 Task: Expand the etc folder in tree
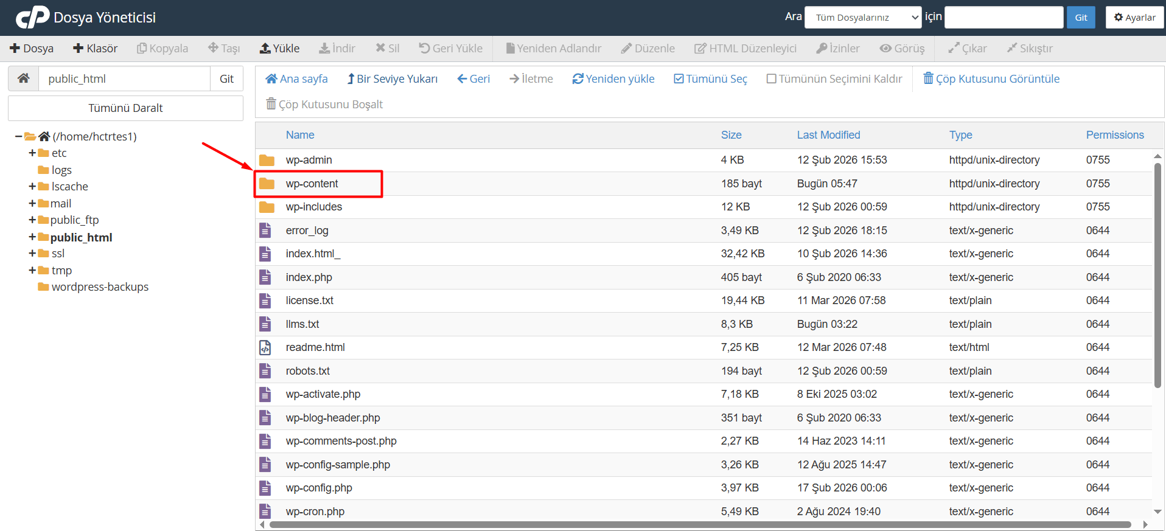pos(32,153)
